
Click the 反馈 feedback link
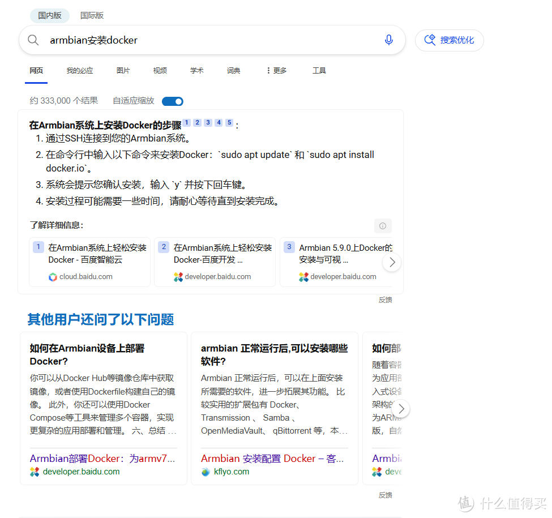tap(385, 299)
